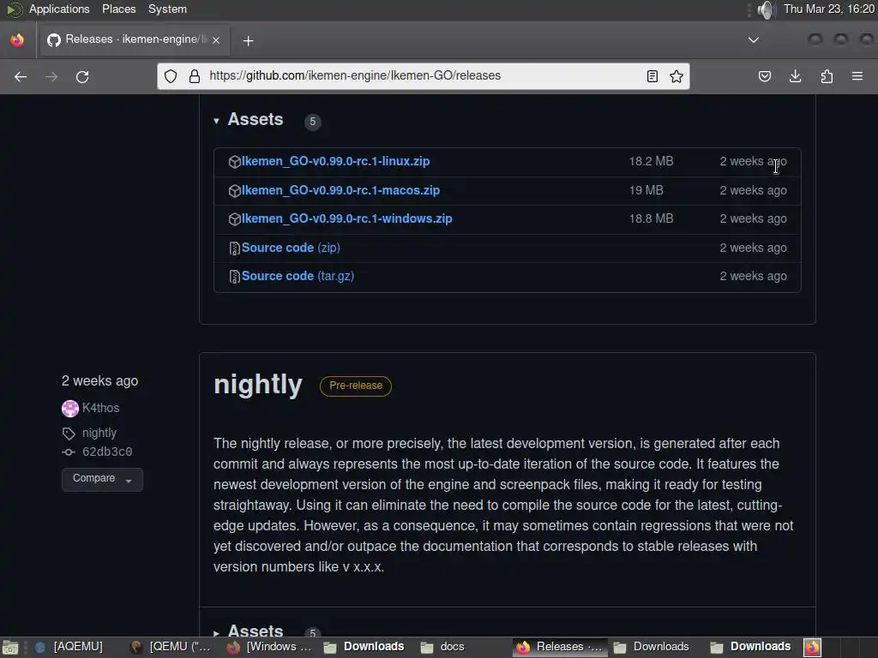
Task: Click the package icon next to macos.zip
Action: pyautogui.click(x=235, y=191)
